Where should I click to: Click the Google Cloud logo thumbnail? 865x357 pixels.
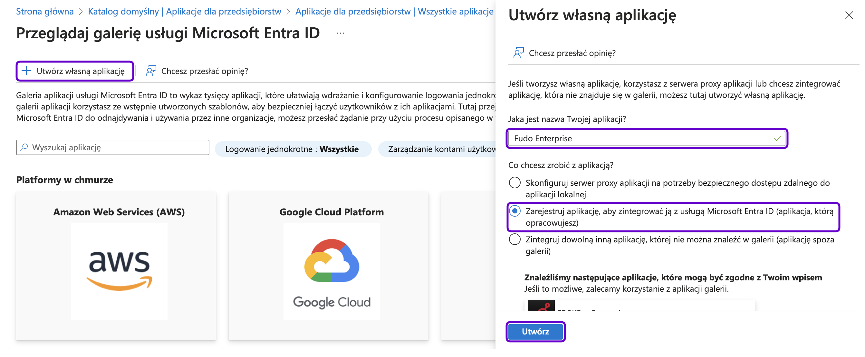pyautogui.click(x=332, y=271)
